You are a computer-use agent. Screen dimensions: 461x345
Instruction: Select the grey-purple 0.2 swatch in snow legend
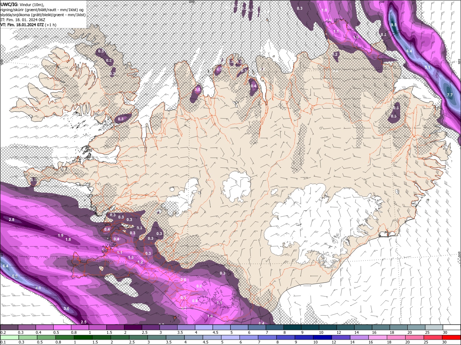pyautogui.click(x=9, y=327)
